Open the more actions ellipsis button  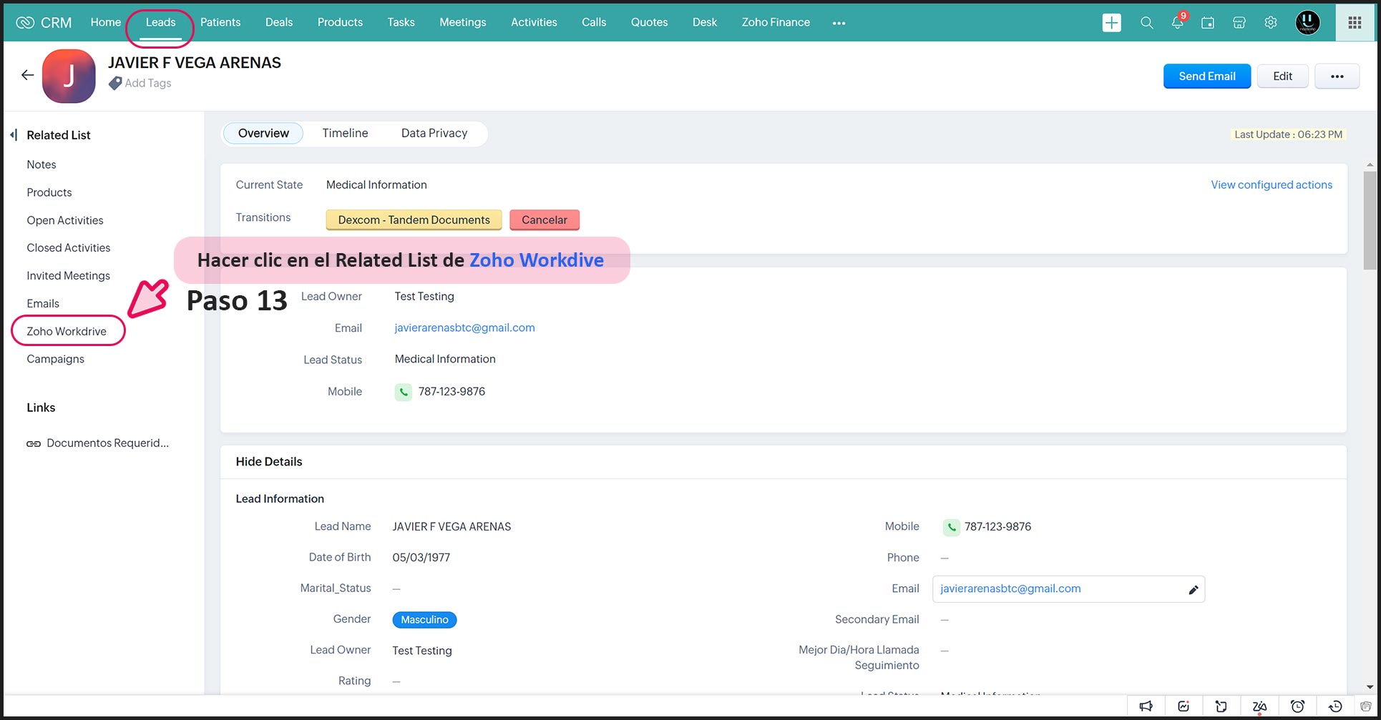click(x=1337, y=77)
